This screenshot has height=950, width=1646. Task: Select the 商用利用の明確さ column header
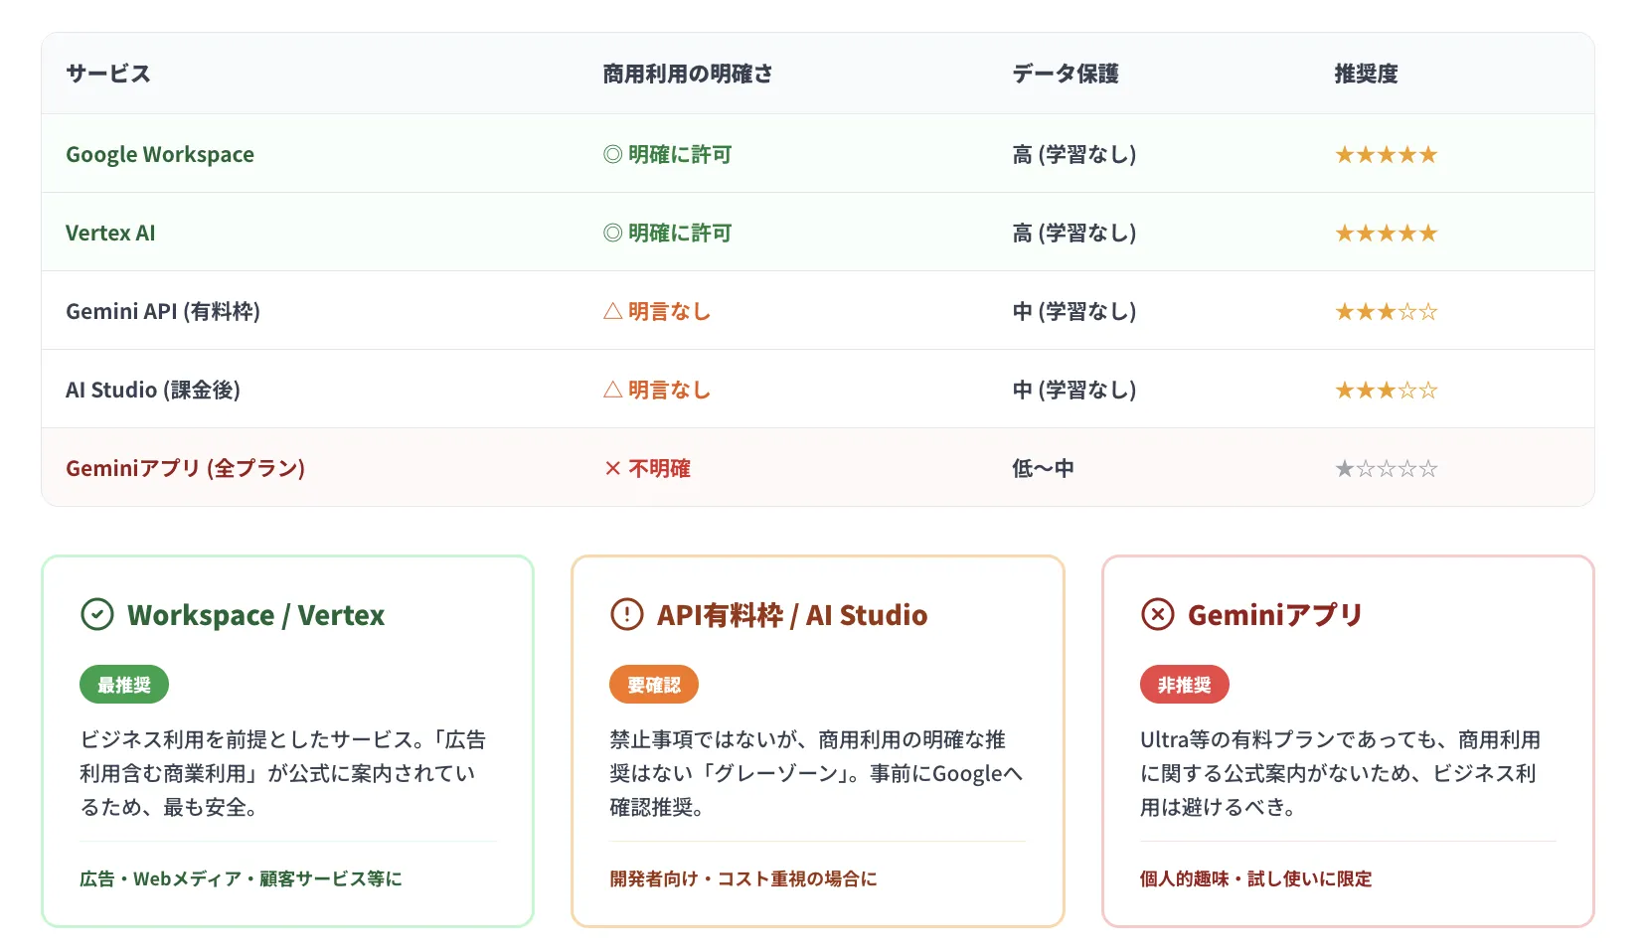[x=687, y=73]
